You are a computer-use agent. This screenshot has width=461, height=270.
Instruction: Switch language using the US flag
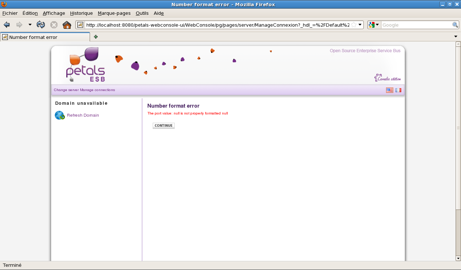click(389, 90)
